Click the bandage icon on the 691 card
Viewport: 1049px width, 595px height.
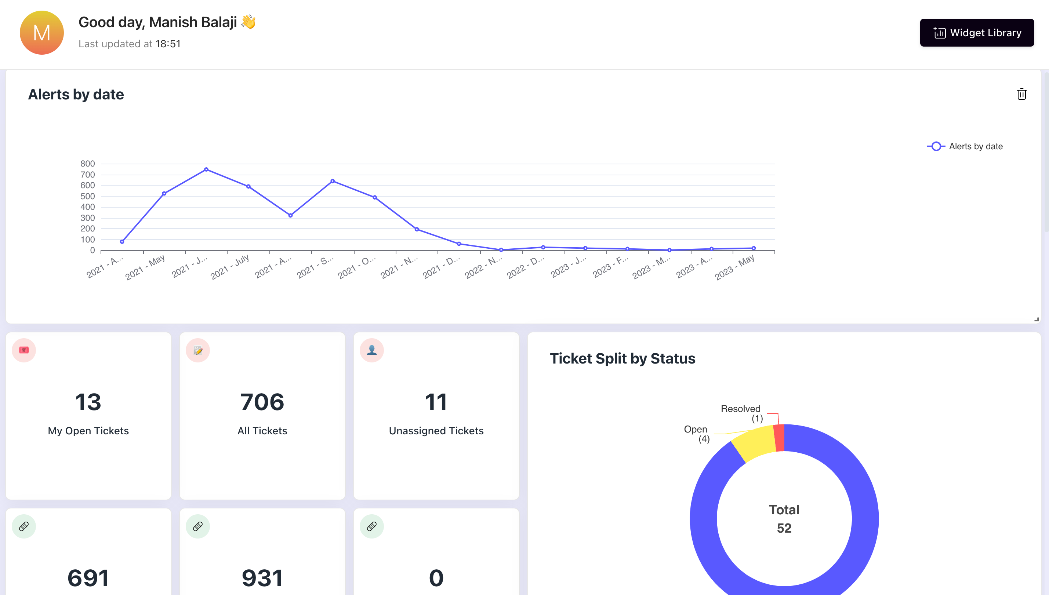pos(24,526)
